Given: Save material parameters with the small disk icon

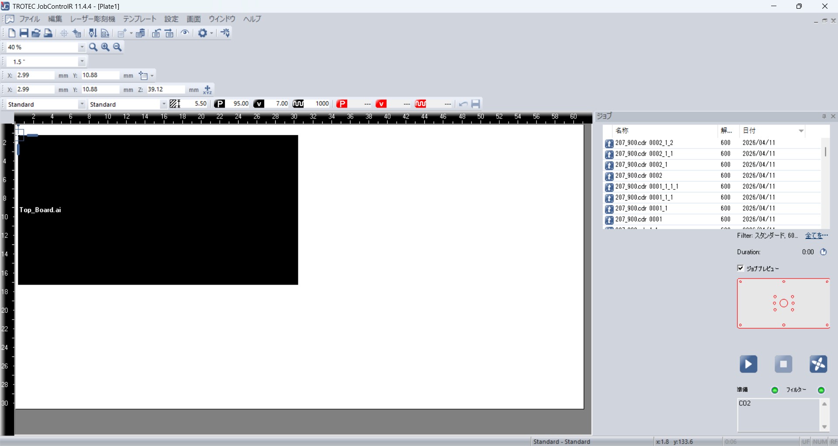Looking at the screenshot, I should [476, 104].
